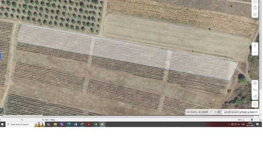Open the notification center icon
The height and width of the screenshot is (148, 263).
tap(257, 124)
